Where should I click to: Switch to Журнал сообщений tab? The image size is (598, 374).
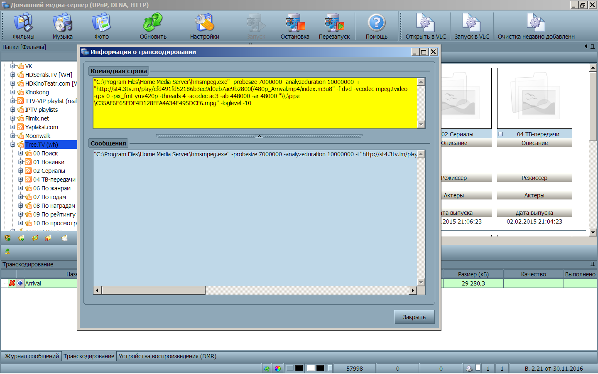32,356
